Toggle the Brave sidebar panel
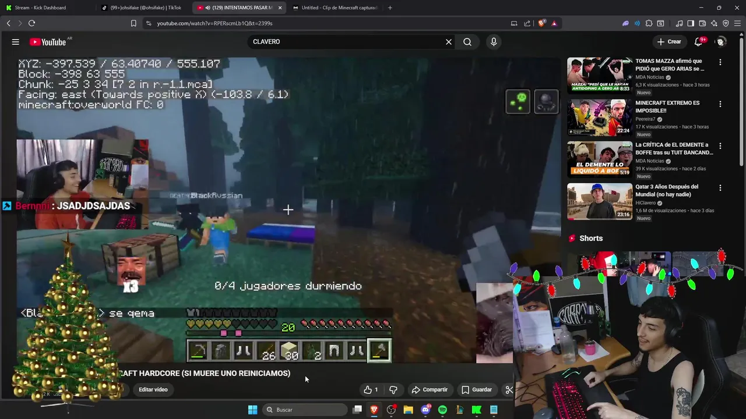Image resolution: width=746 pixels, height=419 pixels. pyautogui.click(x=691, y=23)
